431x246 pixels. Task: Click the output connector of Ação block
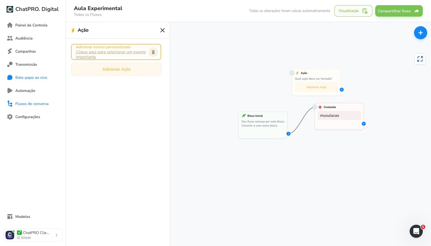coord(342,90)
